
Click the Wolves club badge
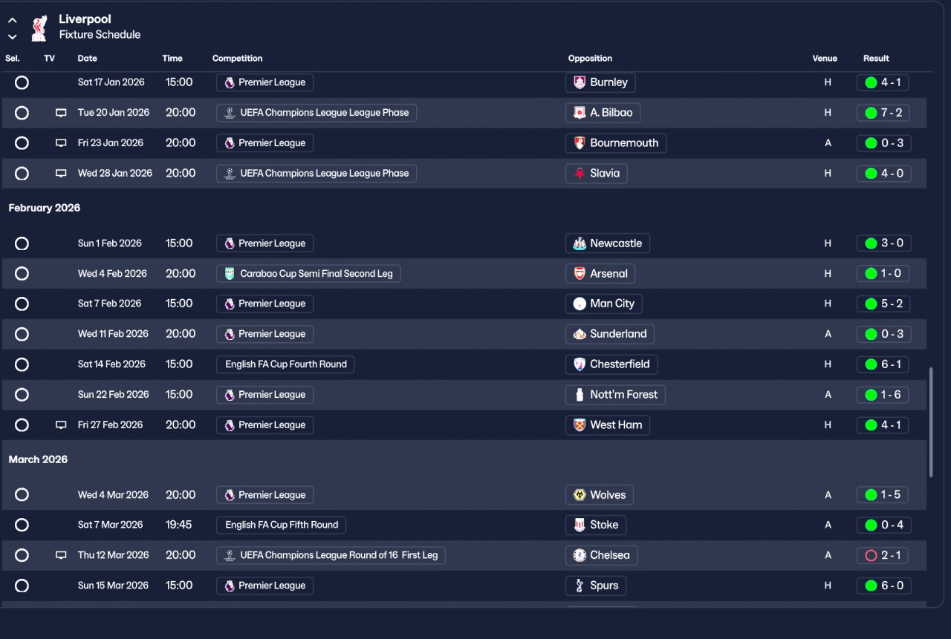pyautogui.click(x=580, y=495)
